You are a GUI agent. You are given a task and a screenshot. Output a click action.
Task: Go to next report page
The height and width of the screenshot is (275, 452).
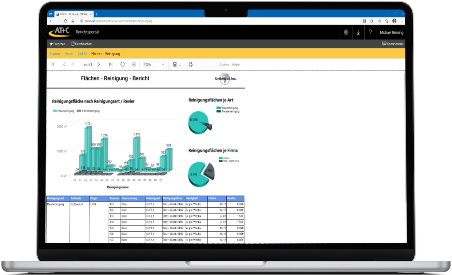tap(99, 64)
